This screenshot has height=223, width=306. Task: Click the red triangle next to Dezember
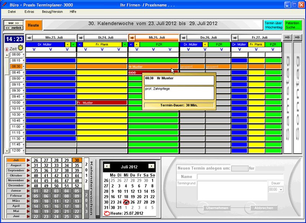pos(28,186)
